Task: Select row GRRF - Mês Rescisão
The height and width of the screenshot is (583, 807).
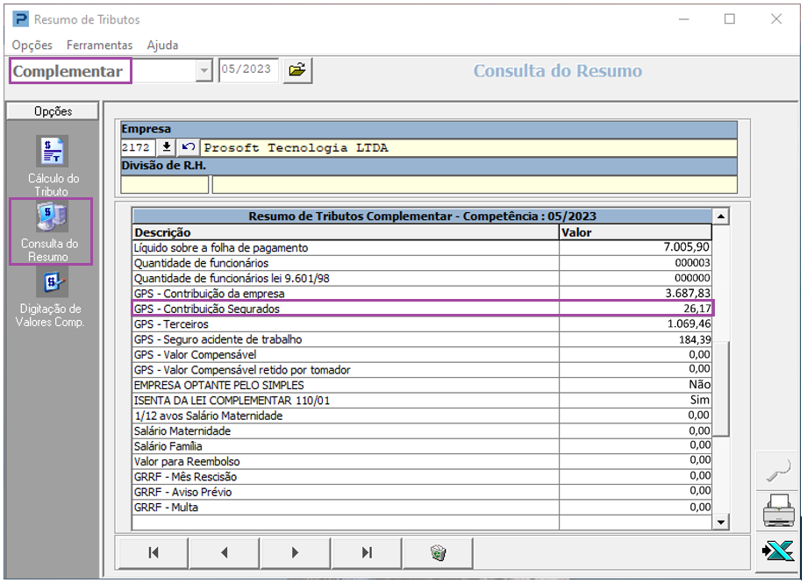Action: click(422, 477)
